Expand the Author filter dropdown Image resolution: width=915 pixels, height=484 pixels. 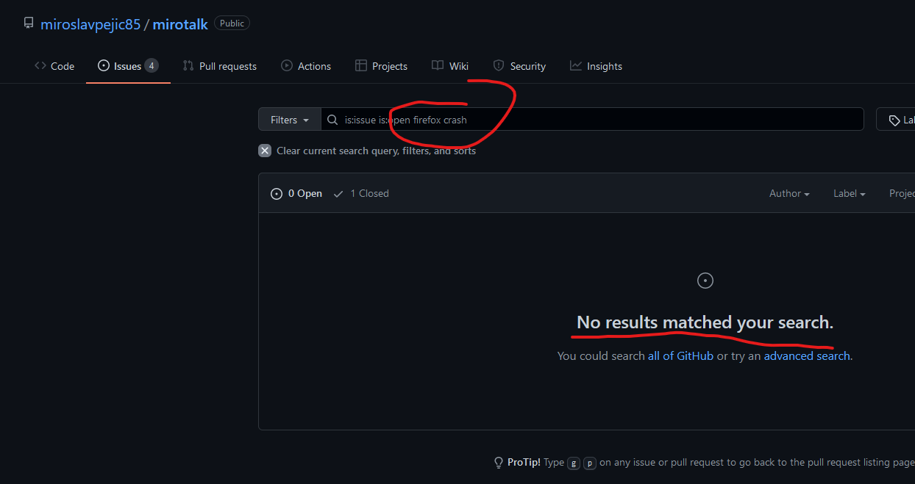coord(788,193)
